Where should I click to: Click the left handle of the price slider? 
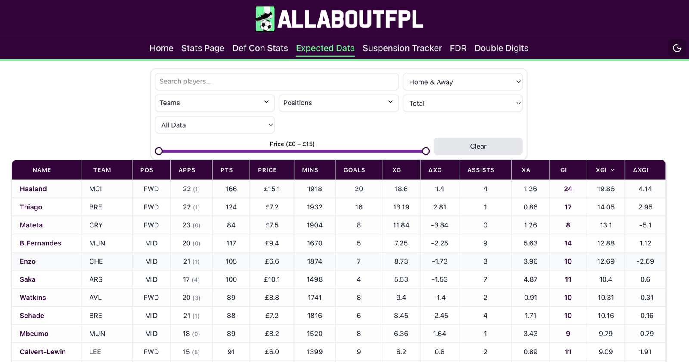(x=159, y=151)
